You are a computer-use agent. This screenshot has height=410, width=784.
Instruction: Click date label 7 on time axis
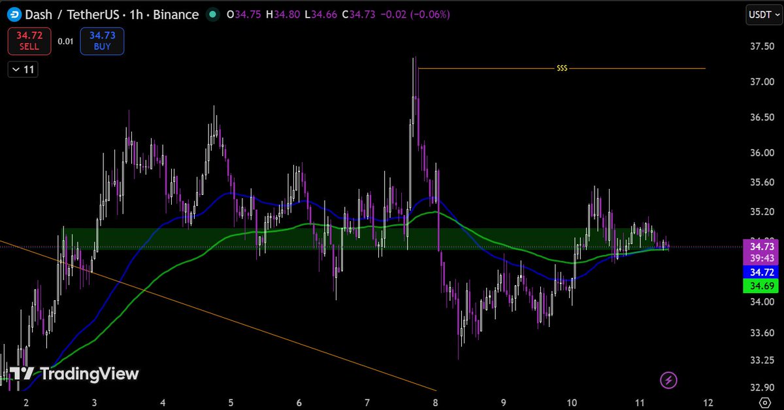(x=367, y=401)
